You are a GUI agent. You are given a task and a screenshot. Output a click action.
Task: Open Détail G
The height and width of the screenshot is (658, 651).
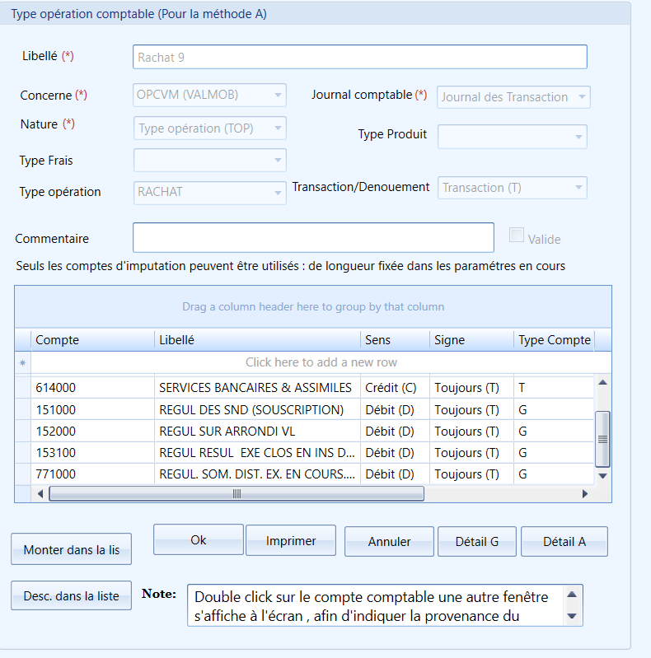tap(476, 542)
